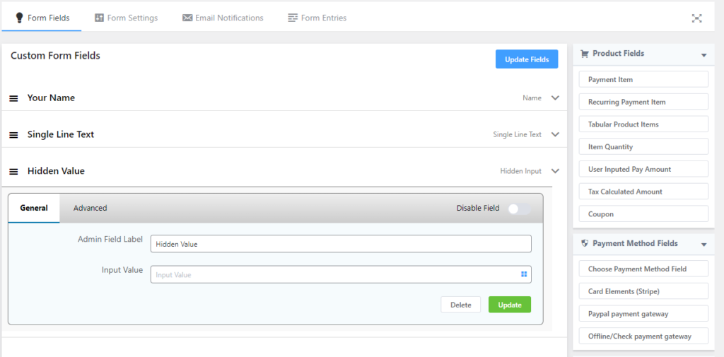Open the Advanced tab of Hidden Value
The height and width of the screenshot is (357, 724).
90,208
